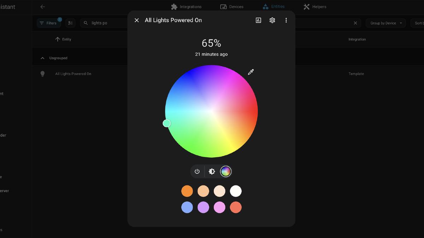Switch to color temperature mode
424x238 pixels.
point(211,171)
